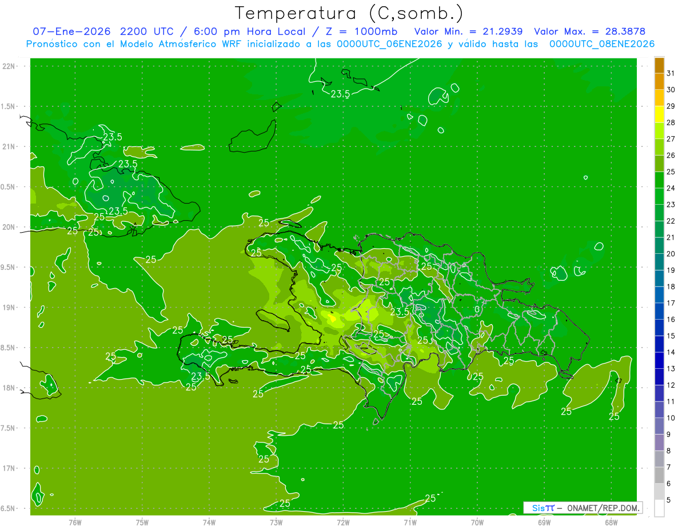Click the "0000UTC_06ENE2026" initialization text
This screenshot has height=530, width=686.
tap(389, 44)
